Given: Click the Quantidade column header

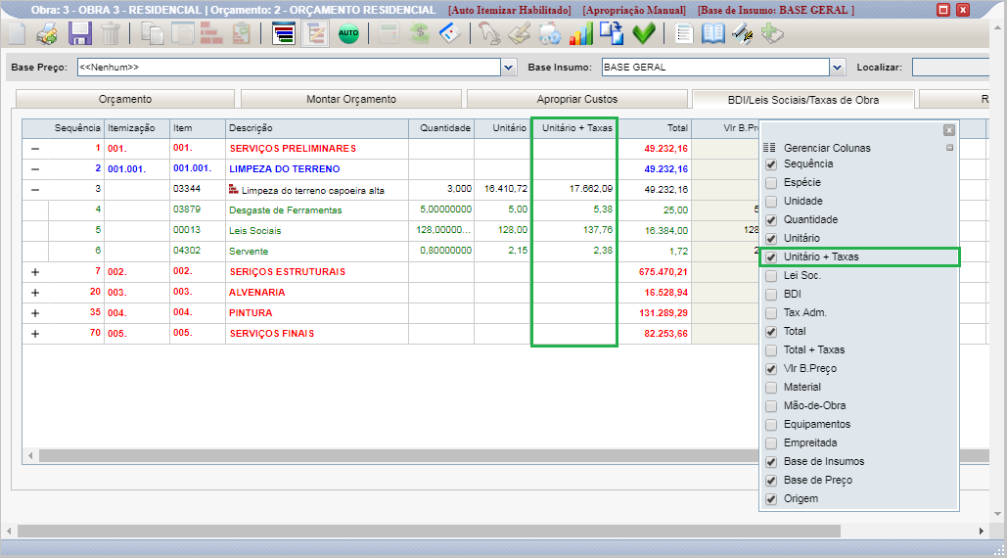Looking at the screenshot, I should (x=441, y=128).
